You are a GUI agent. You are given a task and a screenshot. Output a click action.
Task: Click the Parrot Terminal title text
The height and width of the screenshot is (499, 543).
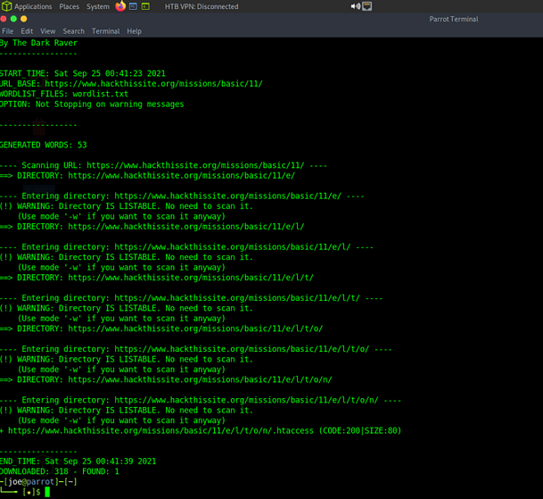point(454,19)
